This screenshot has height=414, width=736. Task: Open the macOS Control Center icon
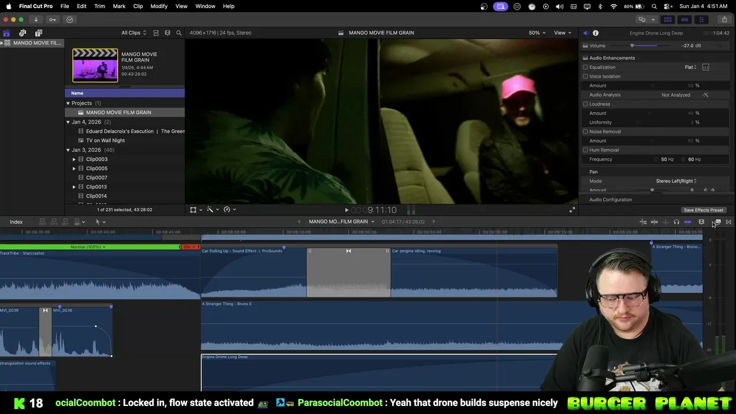(668, 6)
